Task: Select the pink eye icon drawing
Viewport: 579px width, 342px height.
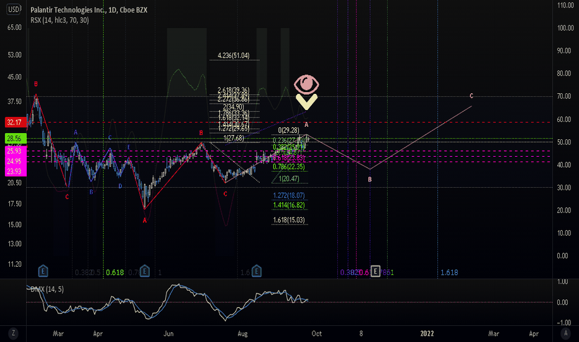Action: tap(306, 84)
